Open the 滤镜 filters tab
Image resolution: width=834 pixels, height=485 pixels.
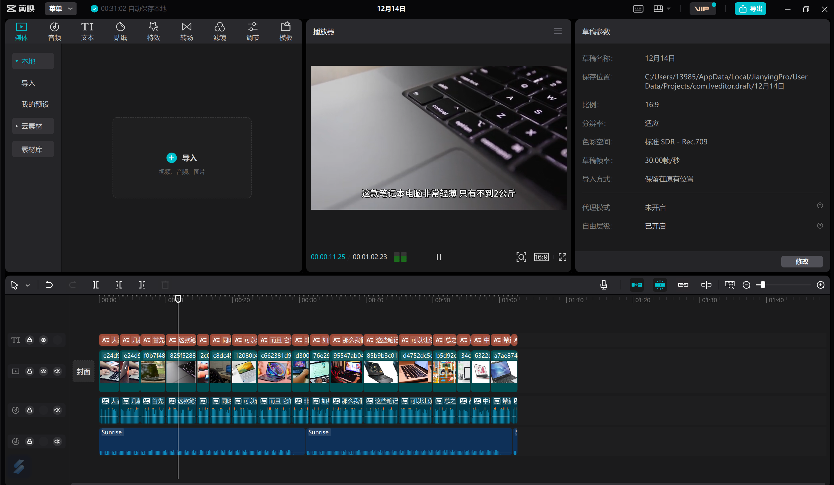220,31
